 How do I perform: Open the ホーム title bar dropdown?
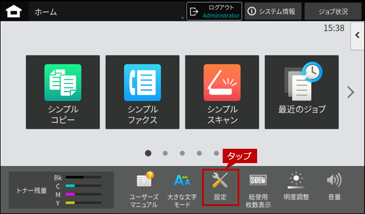pos(107,11)
